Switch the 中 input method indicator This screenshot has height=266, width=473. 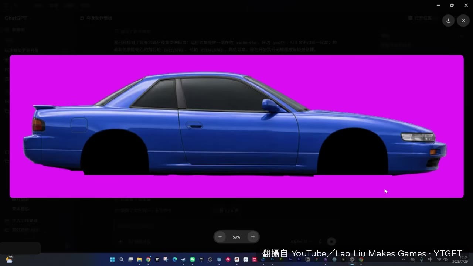430,259
